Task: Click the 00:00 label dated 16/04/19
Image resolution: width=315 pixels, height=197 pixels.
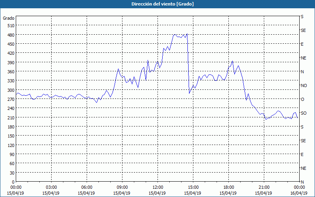Action: [299, 188]
